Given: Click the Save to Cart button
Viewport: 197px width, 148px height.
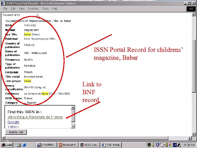Looking at the screenshot, I should 16,132.
